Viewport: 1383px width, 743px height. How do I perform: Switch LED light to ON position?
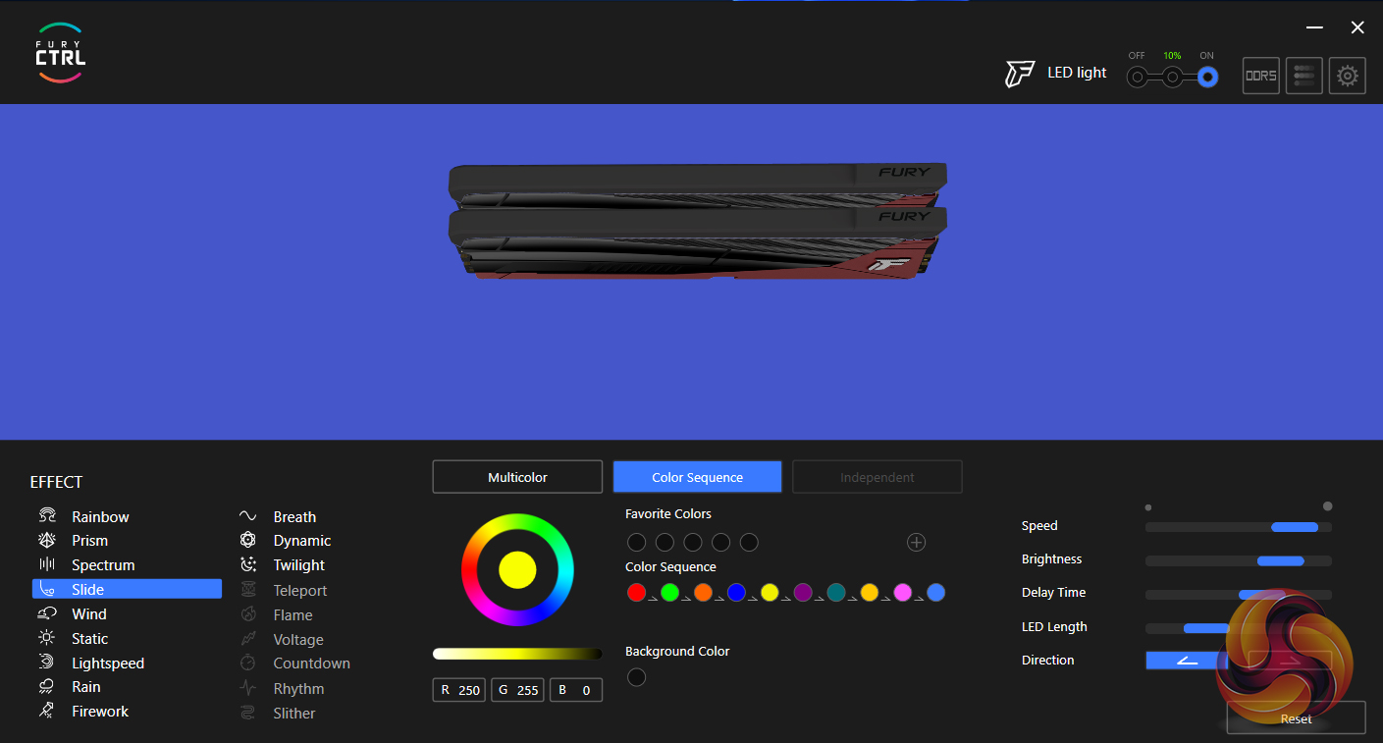[1207, 77]
